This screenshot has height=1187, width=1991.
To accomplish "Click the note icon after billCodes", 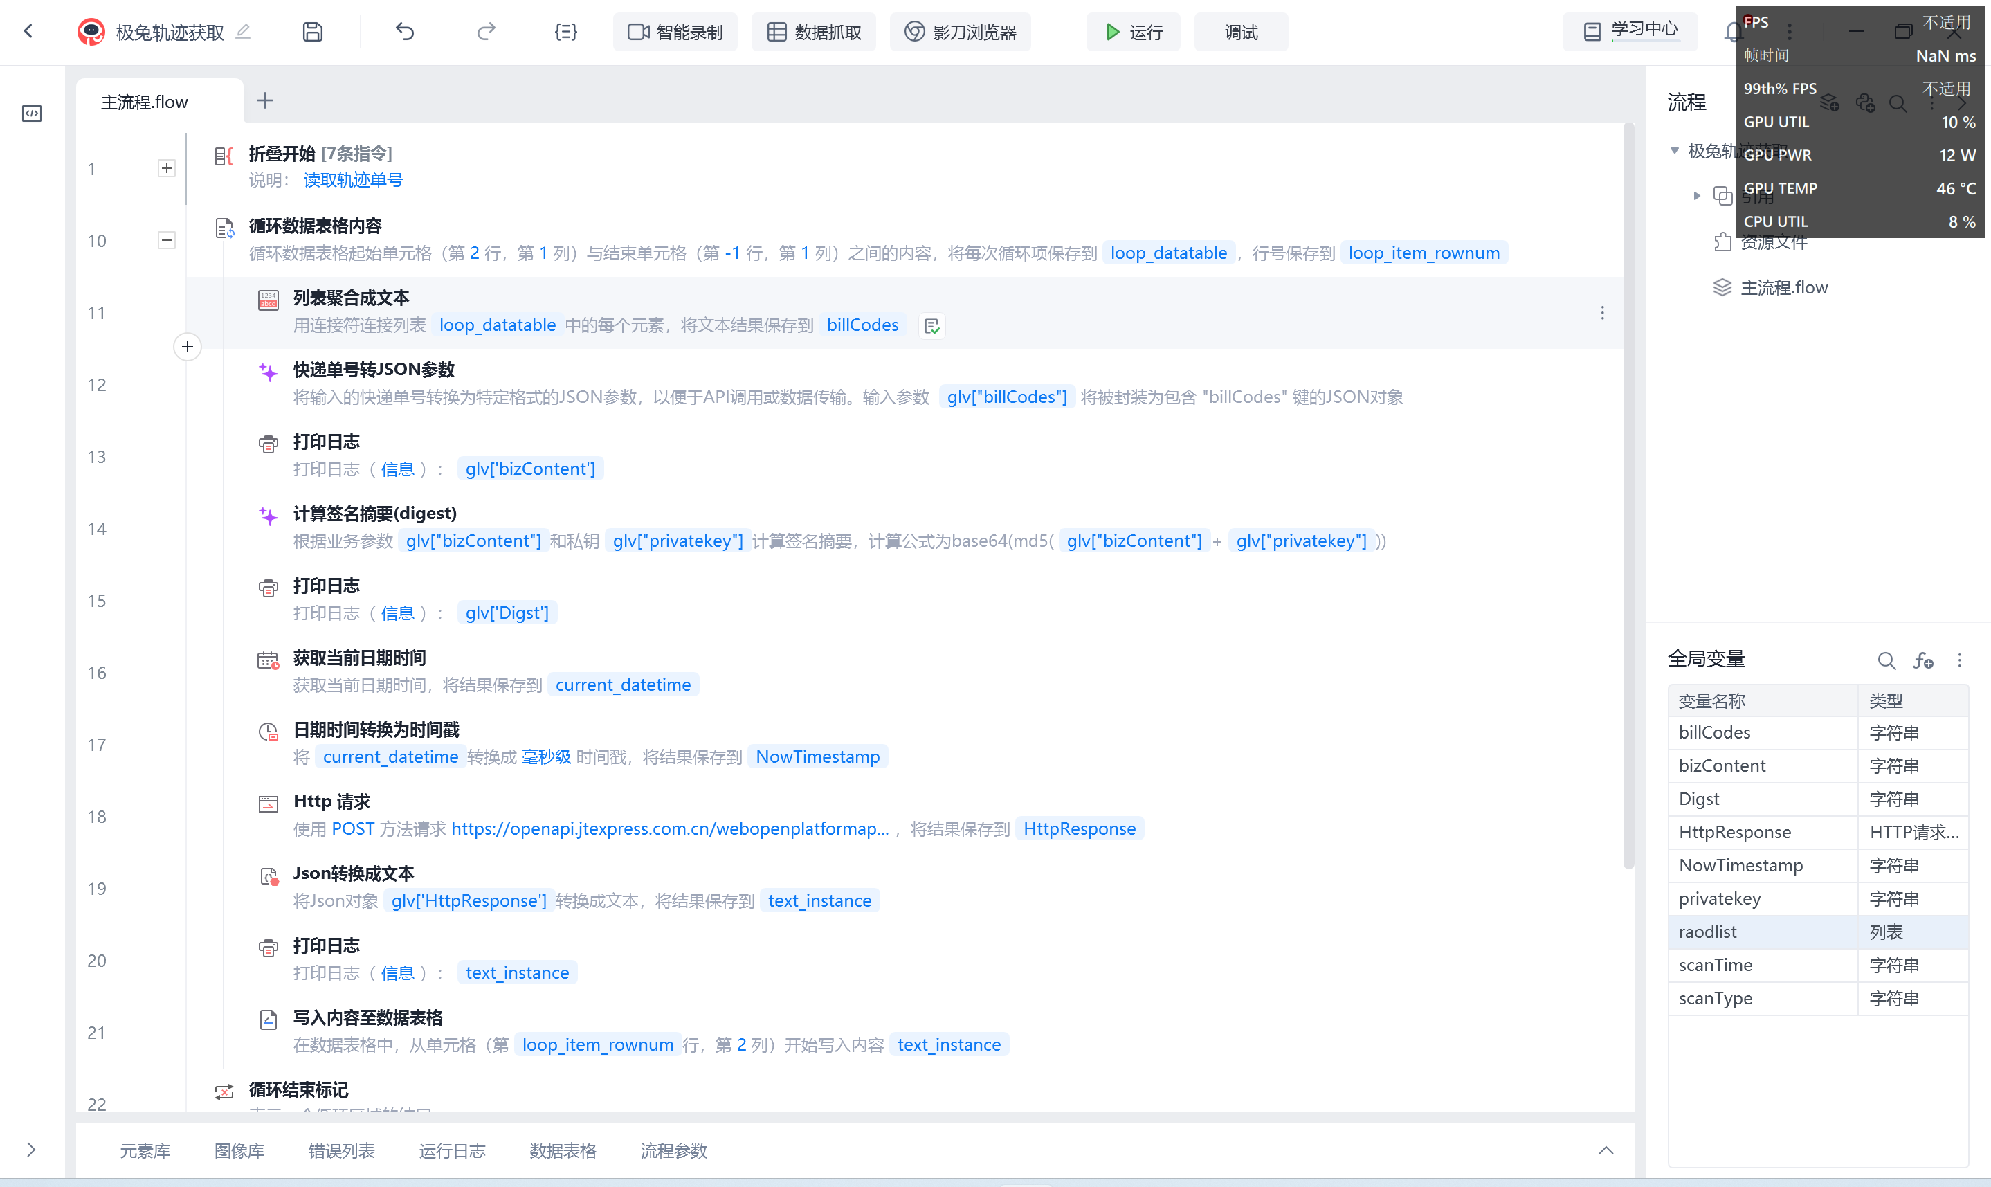I will click(x=931, y=325).
